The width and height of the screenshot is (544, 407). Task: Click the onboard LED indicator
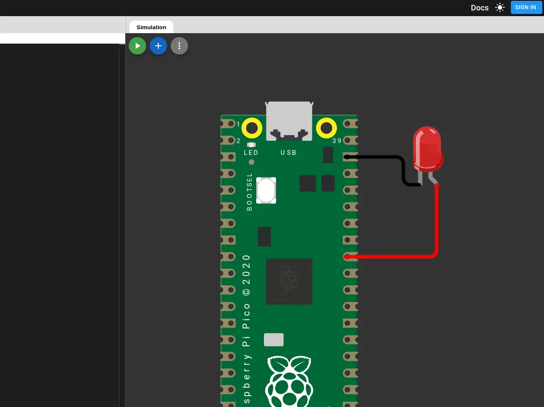pos(251,144)
